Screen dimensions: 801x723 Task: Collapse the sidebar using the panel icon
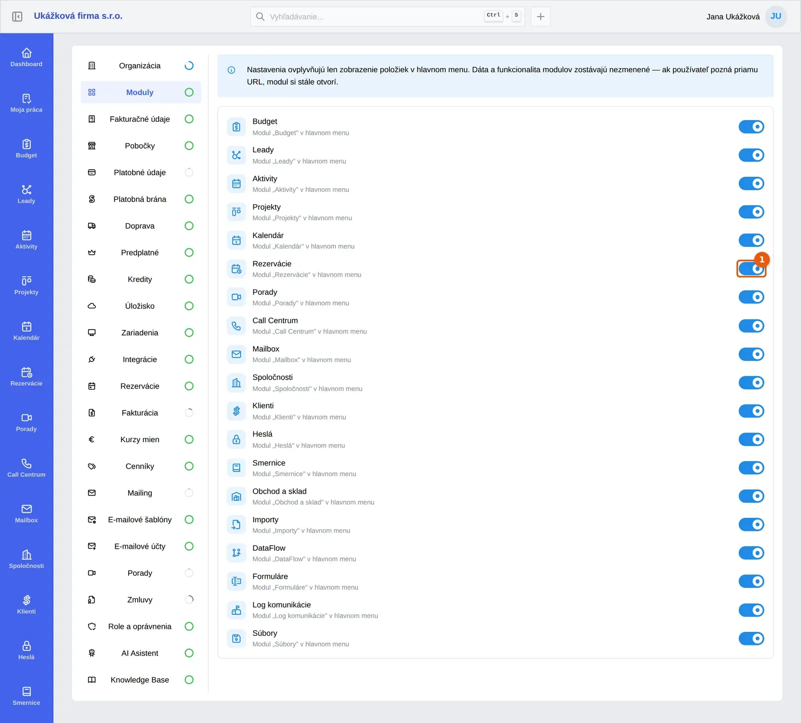[x=17, y=17]
